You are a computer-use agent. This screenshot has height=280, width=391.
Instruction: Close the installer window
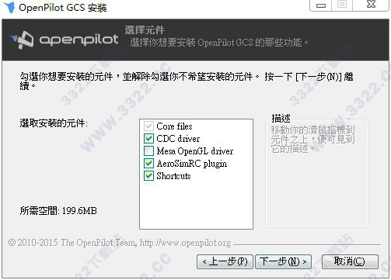pos(371,5)
